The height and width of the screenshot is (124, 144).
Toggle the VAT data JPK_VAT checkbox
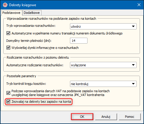pos(8,93)
